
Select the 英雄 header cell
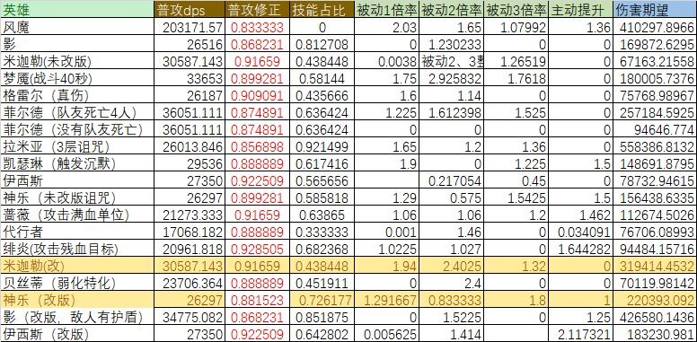point(77,10)
